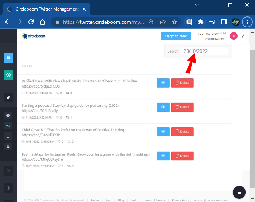
Task: Click the zoom magnifier icon in the address bar
Action: (x=151, y=22)
